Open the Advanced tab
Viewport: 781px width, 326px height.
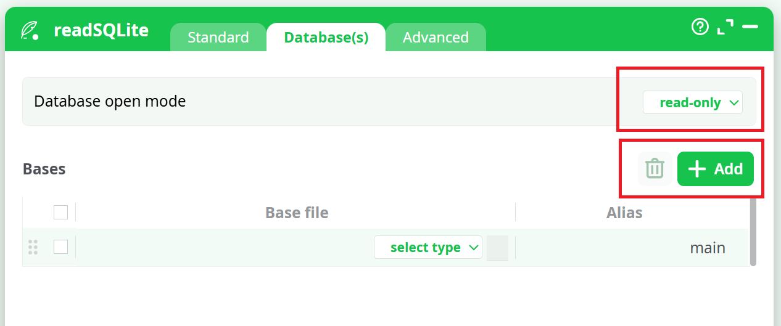coord(436,38)
